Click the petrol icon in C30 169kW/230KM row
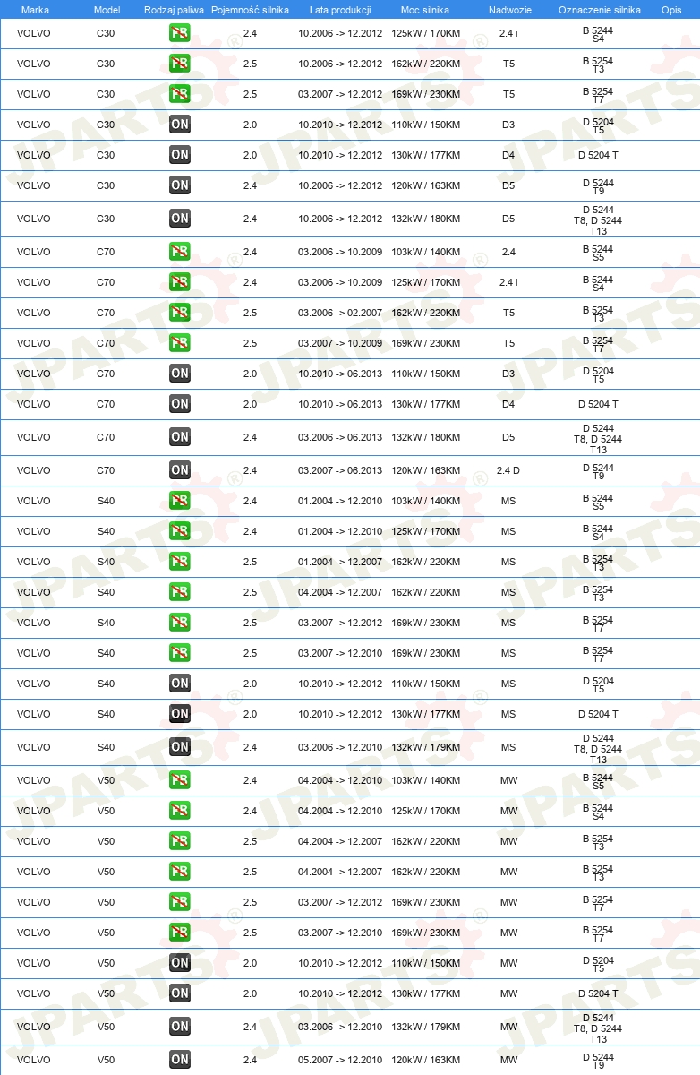 coord(180,95)
